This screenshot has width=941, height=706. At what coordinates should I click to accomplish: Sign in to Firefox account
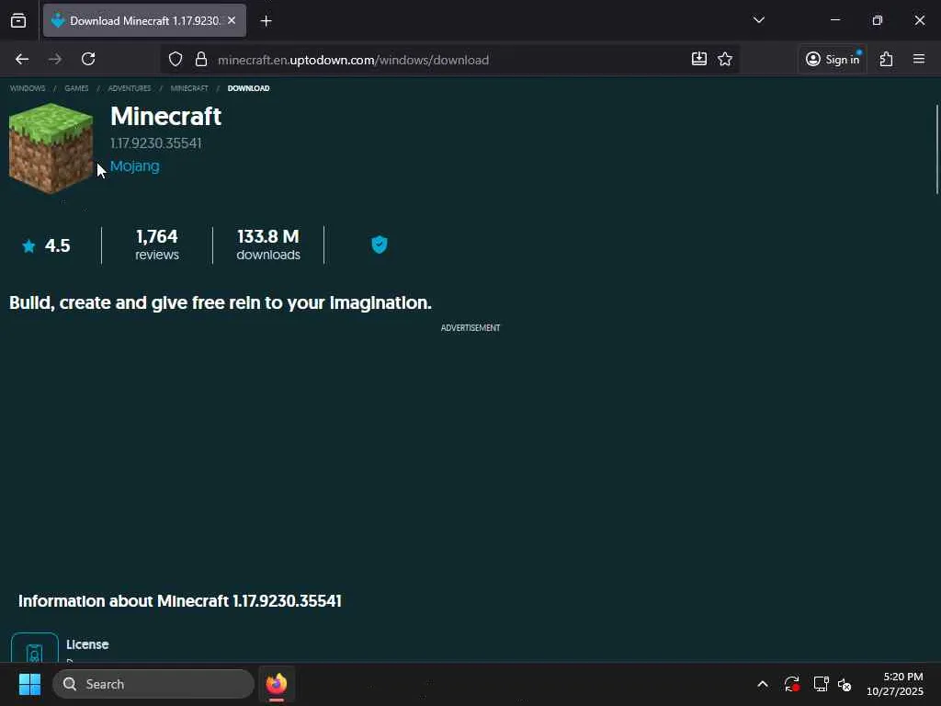coord(833,59)
